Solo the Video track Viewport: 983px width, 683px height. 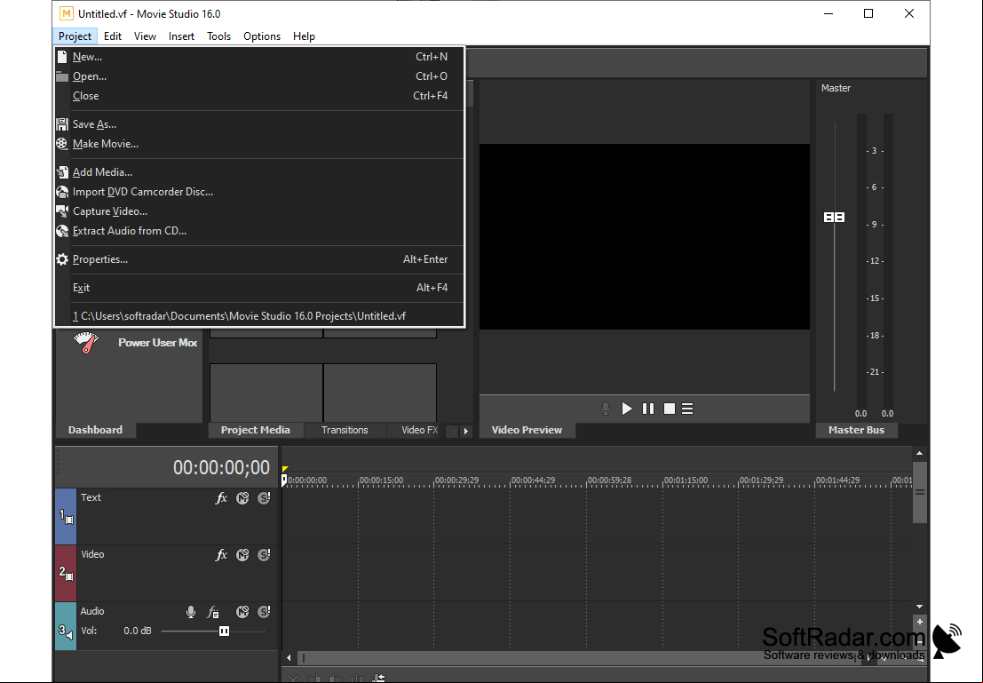pos(264,555)
